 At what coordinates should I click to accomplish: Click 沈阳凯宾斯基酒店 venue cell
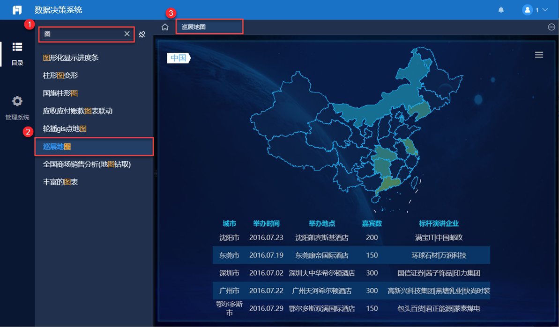[322, 237]
